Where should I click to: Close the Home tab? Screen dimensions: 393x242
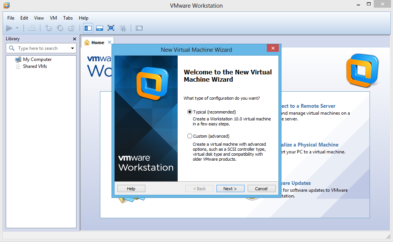pyautogui.click(x=110, y=42)
